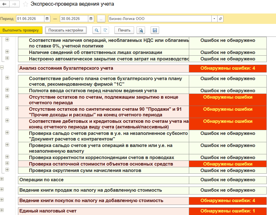Expand the Проверка остаточной стоимости объектов row
The height and width of the screenshot is (215, 276).
click(7, 163)
